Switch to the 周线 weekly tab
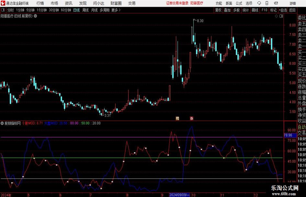Screen dimensions: 306x197 (x=85, y=10)
